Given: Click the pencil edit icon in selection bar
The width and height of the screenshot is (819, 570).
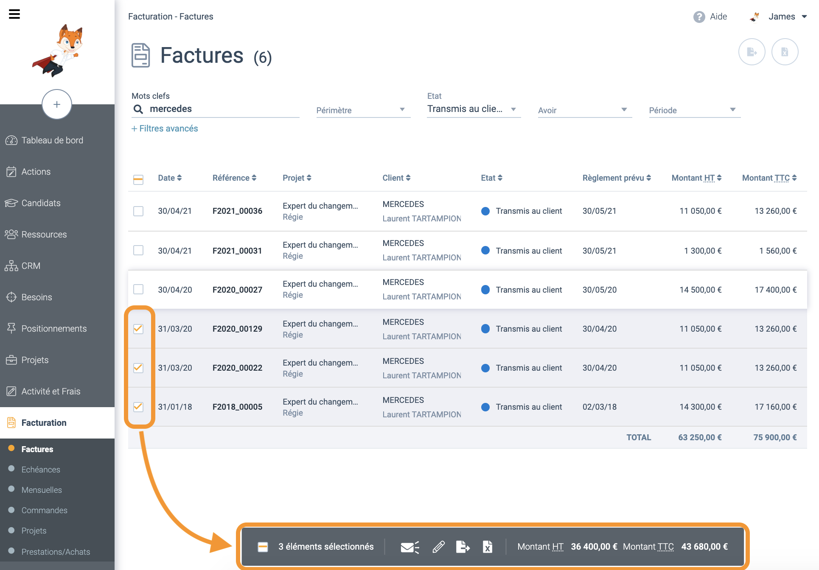Looking at the screenshot, I should (x=438, y=547).
